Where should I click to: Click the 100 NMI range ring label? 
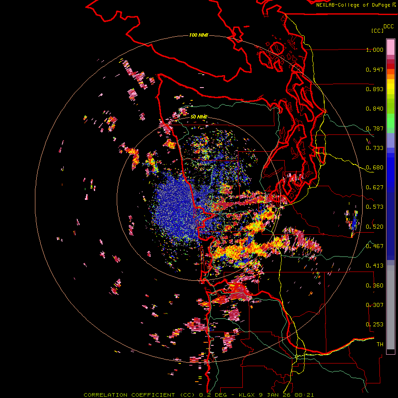[x=199, y=35]
